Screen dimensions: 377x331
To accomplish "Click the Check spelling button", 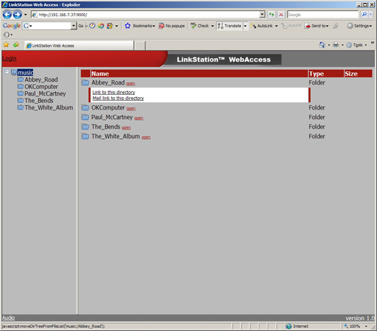I will (200, 26).
